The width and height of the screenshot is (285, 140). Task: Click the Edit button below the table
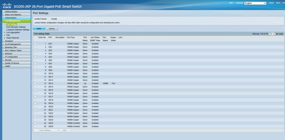click(65, 130)
